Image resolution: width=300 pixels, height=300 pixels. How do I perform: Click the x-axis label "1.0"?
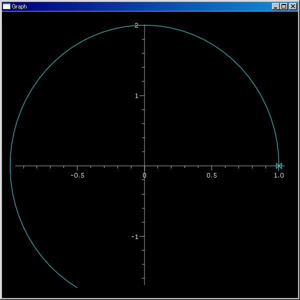[279, 175]
